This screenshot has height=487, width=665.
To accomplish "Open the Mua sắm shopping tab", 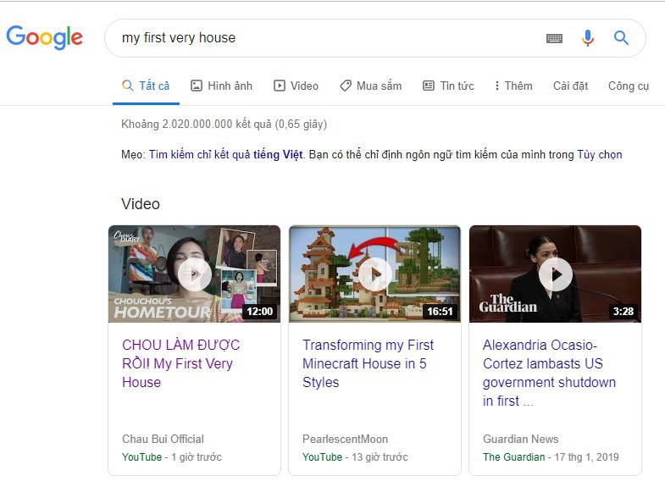I will pos(371,86).
